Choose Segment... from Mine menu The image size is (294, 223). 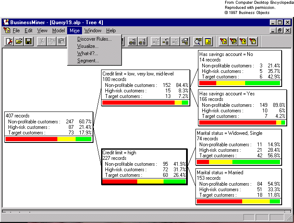[x=94, y=61]
